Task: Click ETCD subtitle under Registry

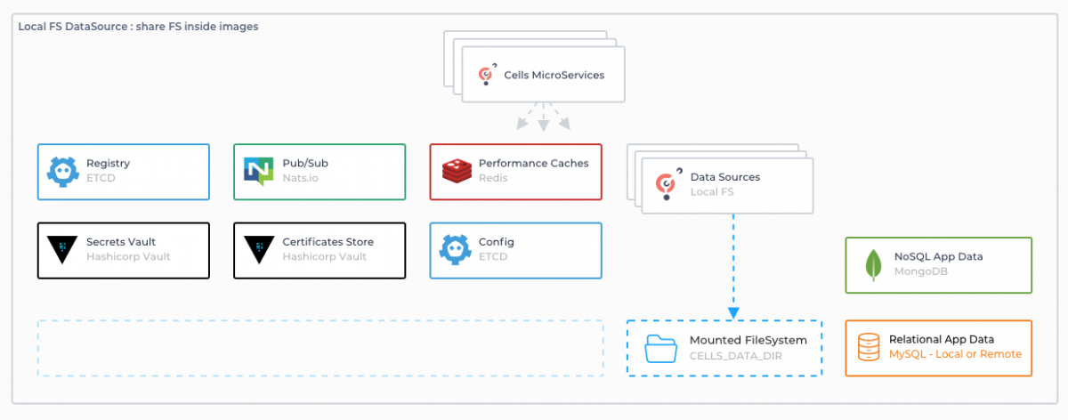Action: pyautogui.click(x=101, y=179)
